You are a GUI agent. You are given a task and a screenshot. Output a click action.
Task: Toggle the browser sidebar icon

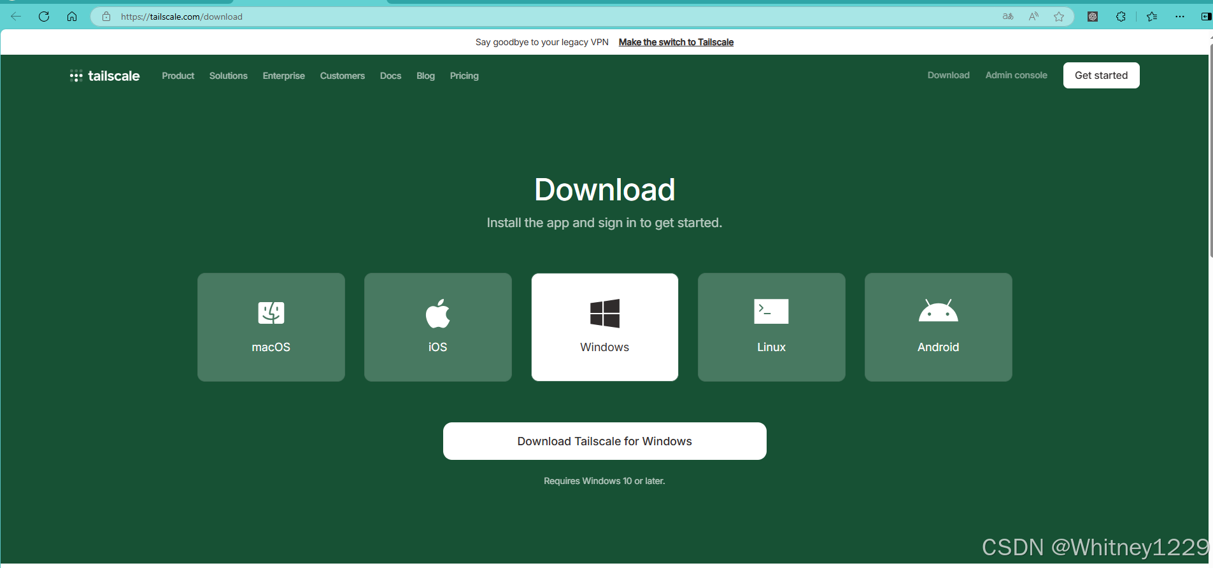point(1206,17)
